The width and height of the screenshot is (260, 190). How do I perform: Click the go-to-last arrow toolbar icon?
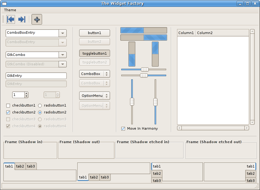[22, 19]
